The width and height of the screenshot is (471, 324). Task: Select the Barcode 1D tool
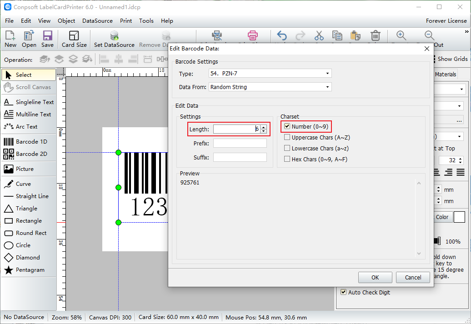coord(29,141)
